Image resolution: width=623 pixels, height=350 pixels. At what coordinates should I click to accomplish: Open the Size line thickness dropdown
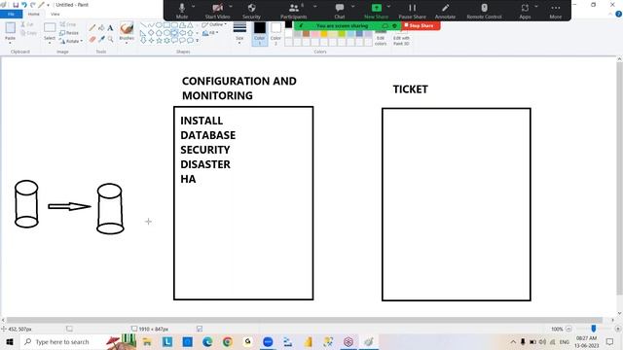coord(239,33)
